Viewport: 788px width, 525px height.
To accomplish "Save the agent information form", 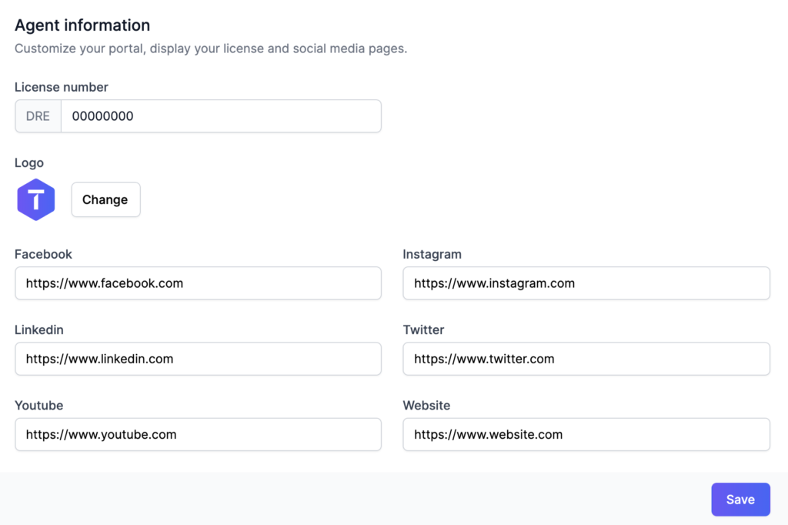I will [740, 500].
